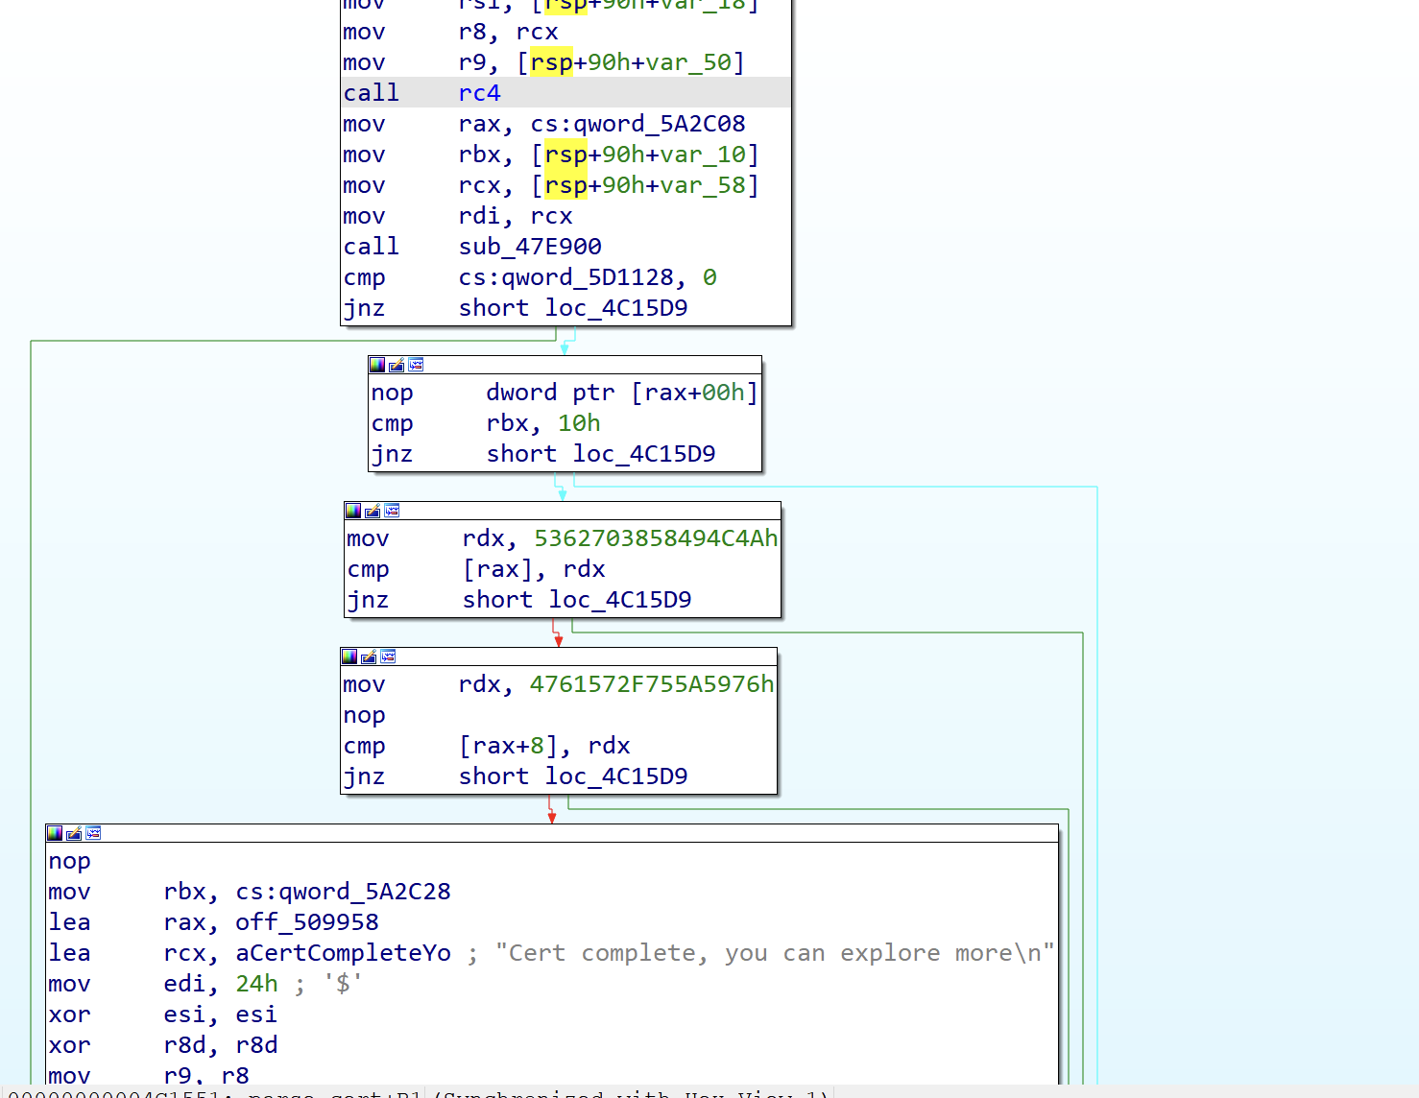Click var_50 in the mov r9 line
Image resolution: width=1419 pixels, height=1098 pixels.
(688, 62)
